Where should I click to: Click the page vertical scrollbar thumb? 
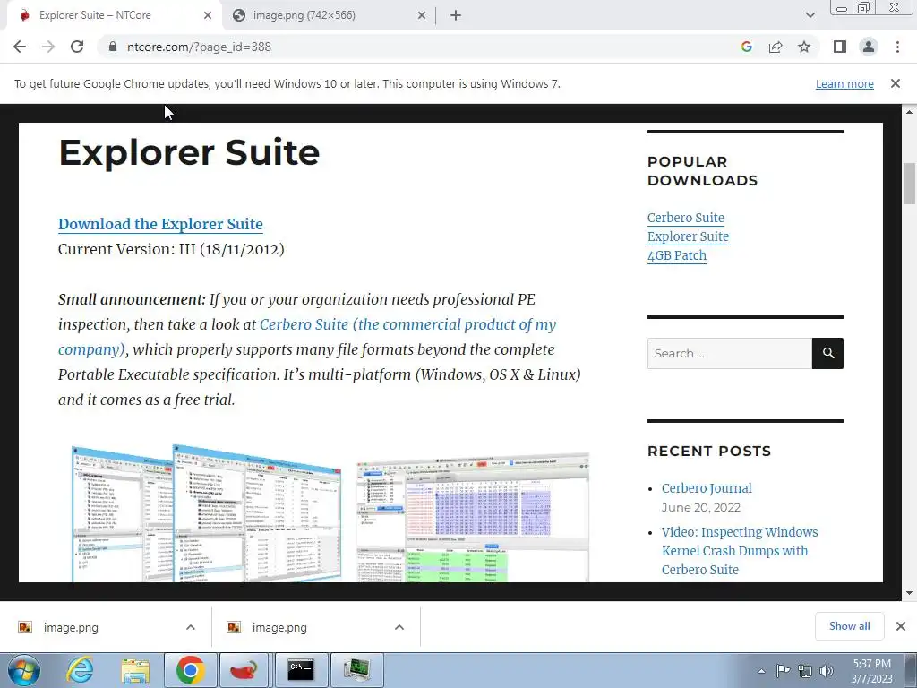(x=910, y=184)
